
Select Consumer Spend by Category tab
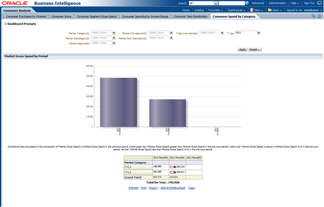pos(234,16)
